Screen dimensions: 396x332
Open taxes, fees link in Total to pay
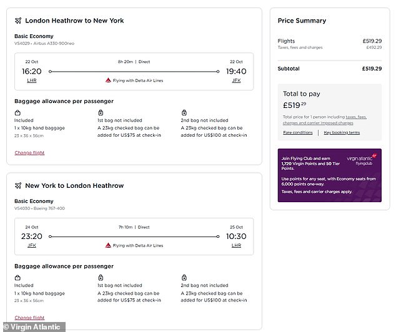356,117
